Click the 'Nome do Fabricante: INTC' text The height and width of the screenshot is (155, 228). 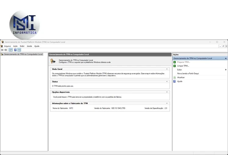[x=63, y=108]
